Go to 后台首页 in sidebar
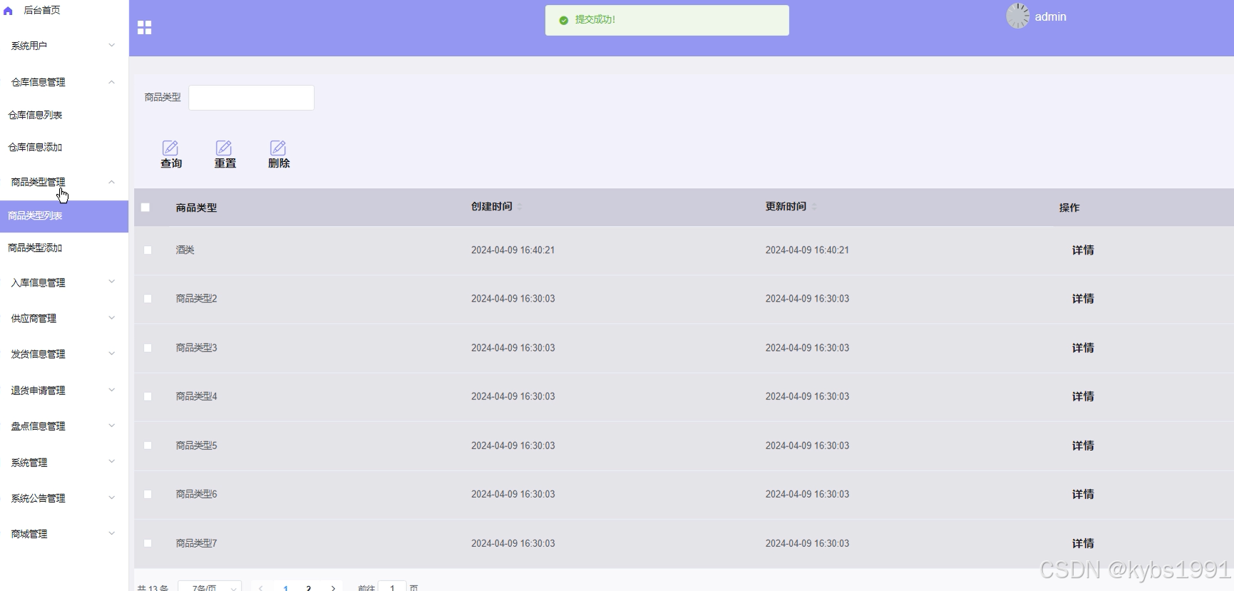1234x591 pixels. (41, 10)
